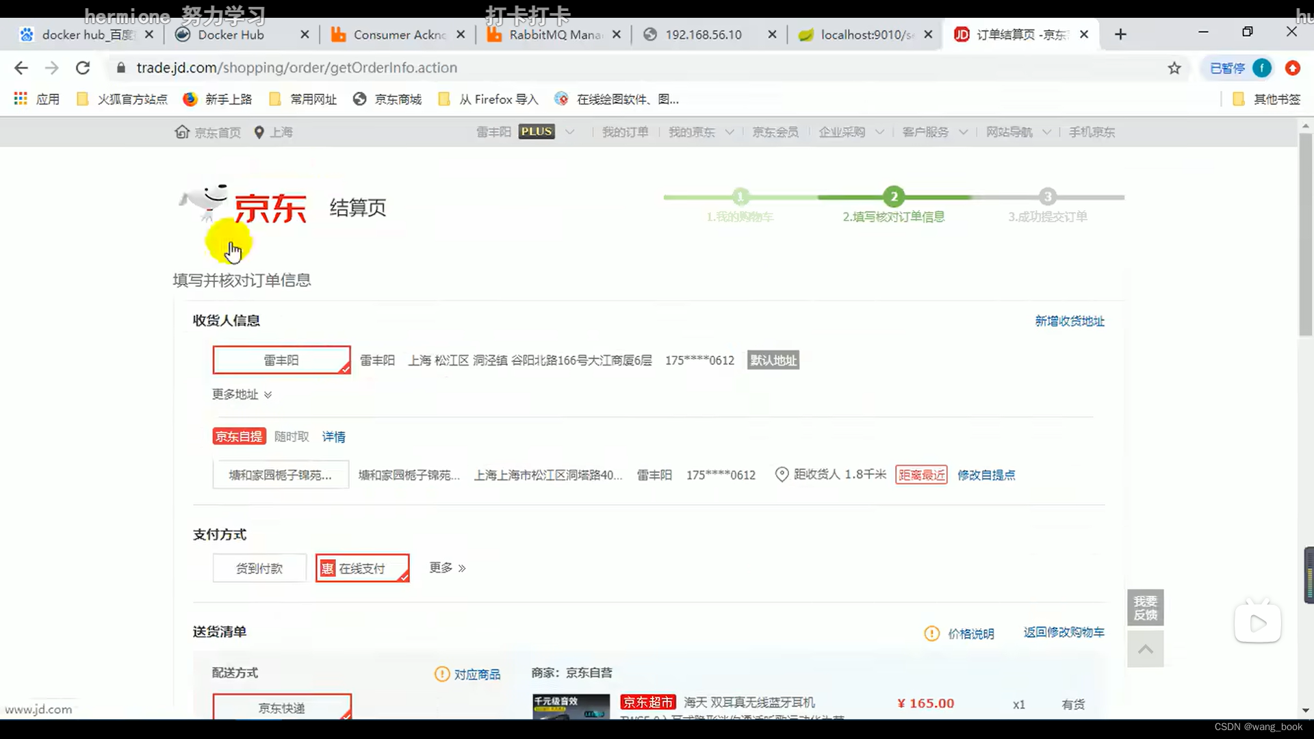Open 京东商城 bookmark
The height and width of the screenshot is (739, 1314).
pyautogui.click(x=387, y=99)
